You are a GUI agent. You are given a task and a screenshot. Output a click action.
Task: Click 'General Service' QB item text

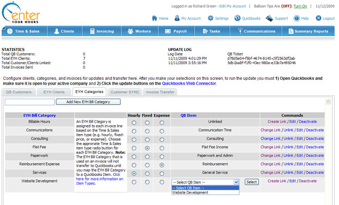point(215,172)
